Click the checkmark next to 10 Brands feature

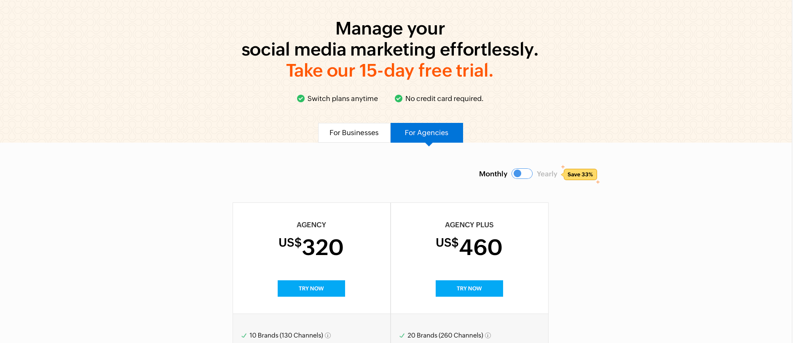pyautogui.click(x=244, y=335)
